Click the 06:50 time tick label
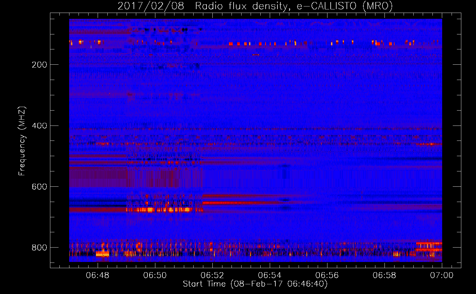Image resolution: width=476 pixels, height=294 pixels. (x=155, y=275)
